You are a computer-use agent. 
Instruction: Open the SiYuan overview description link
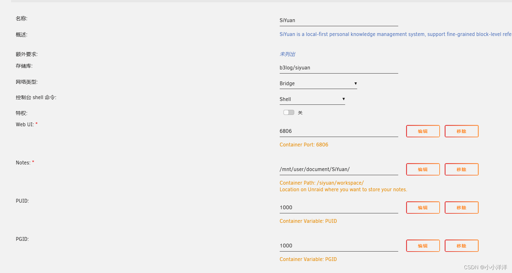click(395, 34)
